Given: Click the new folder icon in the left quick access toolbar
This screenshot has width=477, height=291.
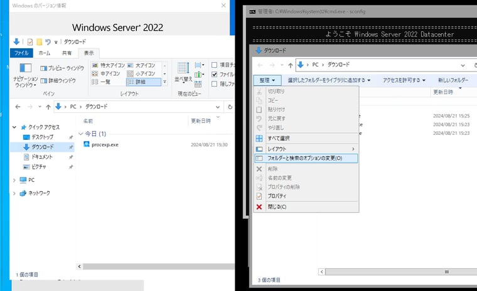Looking at the screenshot, I should [x=40, y=42].
